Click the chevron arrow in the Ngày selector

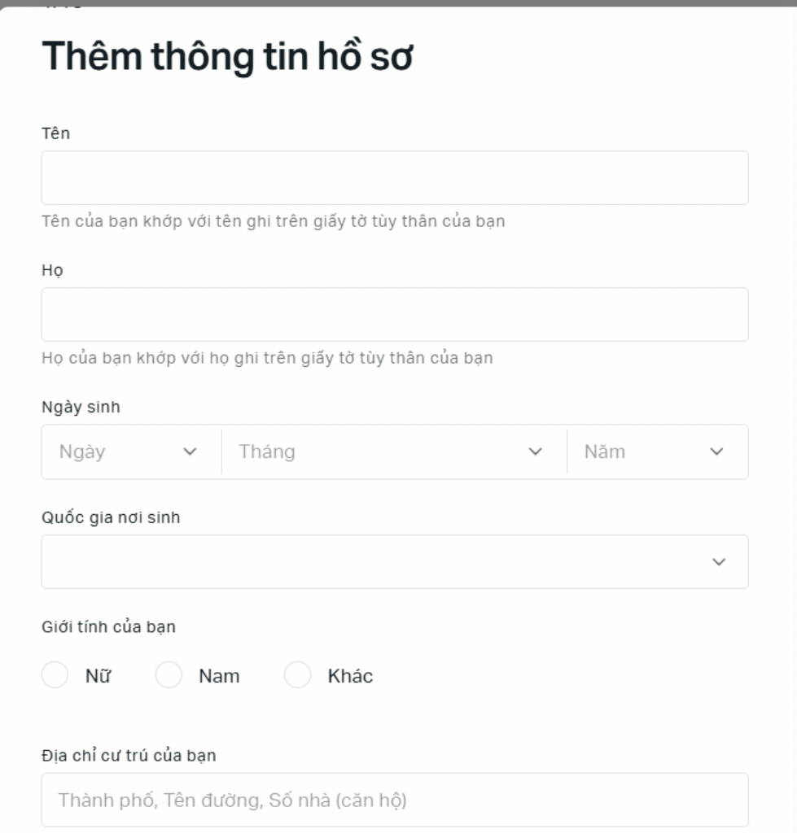tap(190, 451)
